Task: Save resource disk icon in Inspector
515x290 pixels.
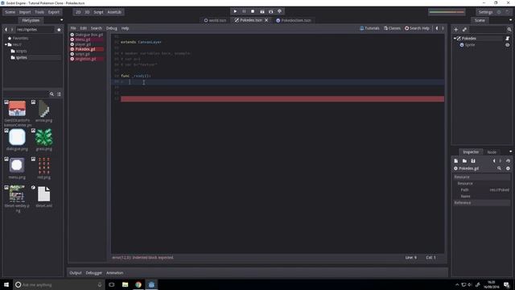Action: (x=473, y=161)
